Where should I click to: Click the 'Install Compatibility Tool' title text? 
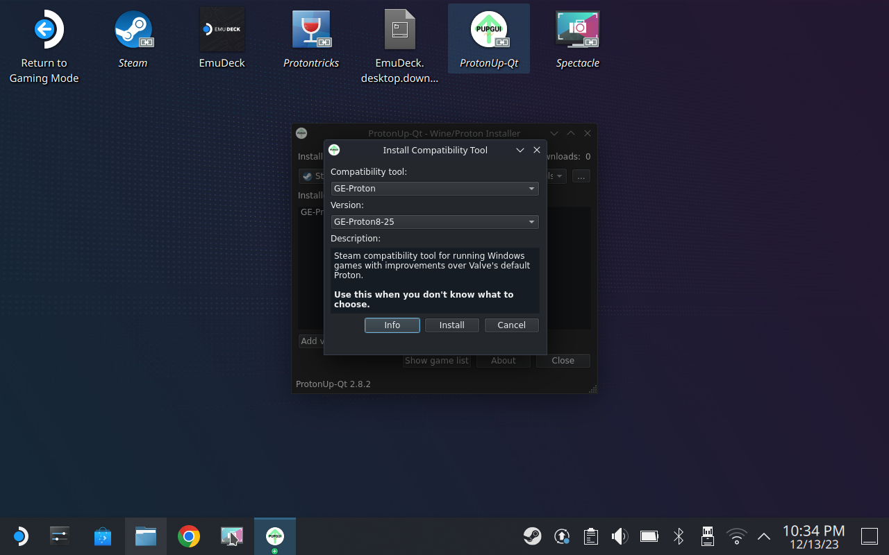click(435, 151)
